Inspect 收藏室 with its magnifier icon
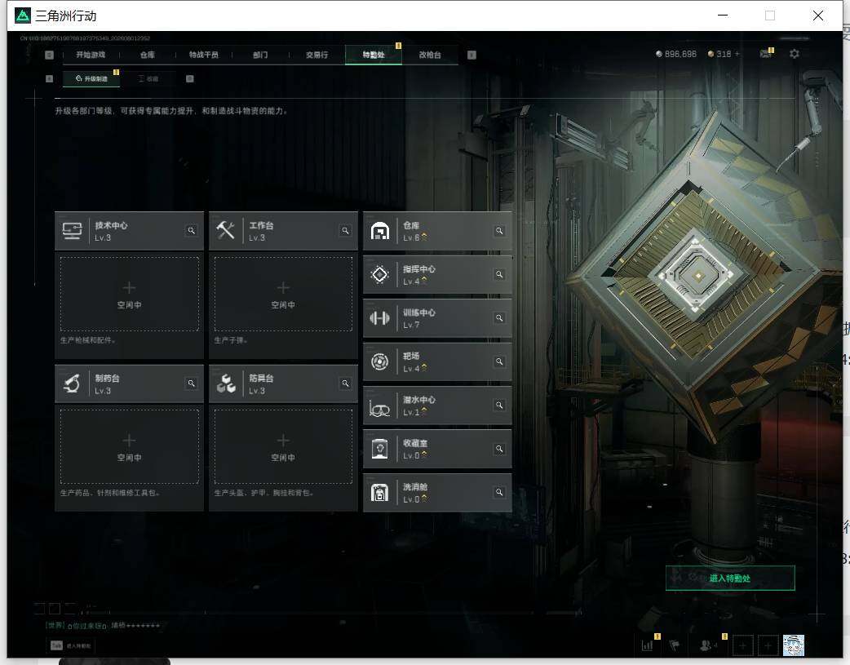Viewport: 850px width, 665px height. (x=499, y=449)
